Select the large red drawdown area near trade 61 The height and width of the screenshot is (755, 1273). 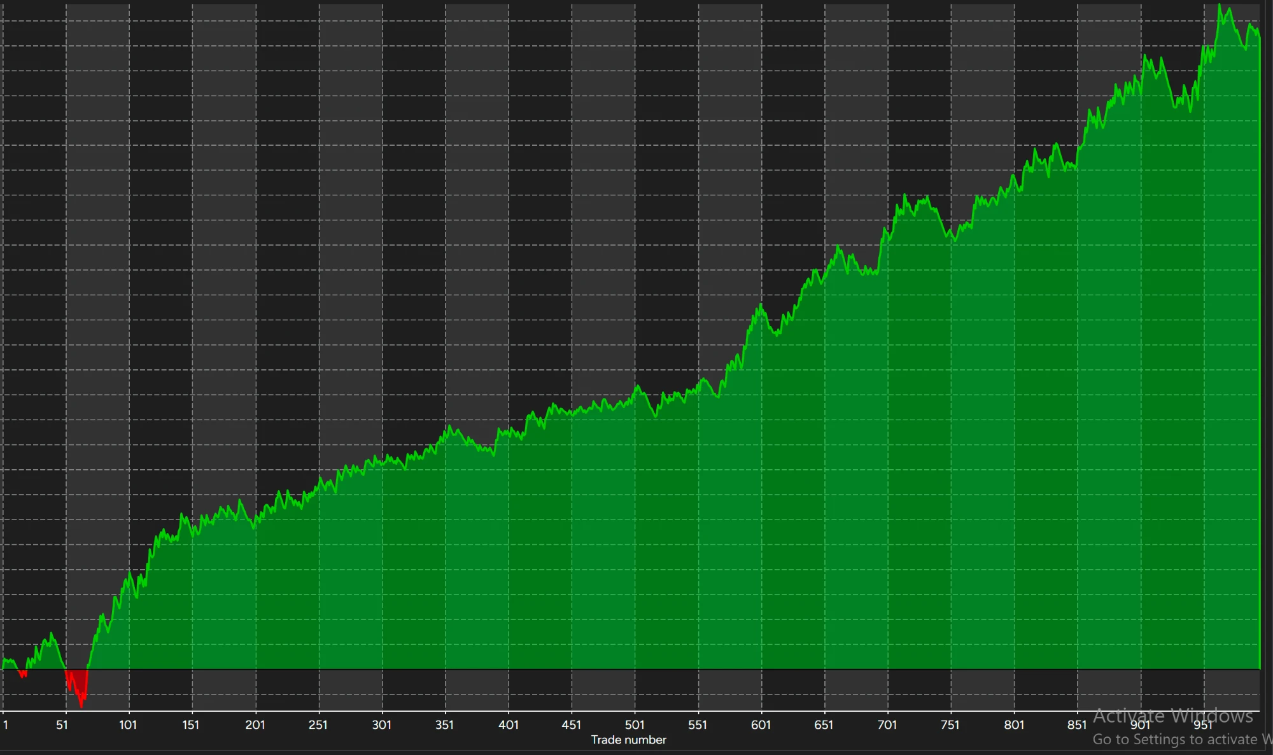click(x=79, y=682)
